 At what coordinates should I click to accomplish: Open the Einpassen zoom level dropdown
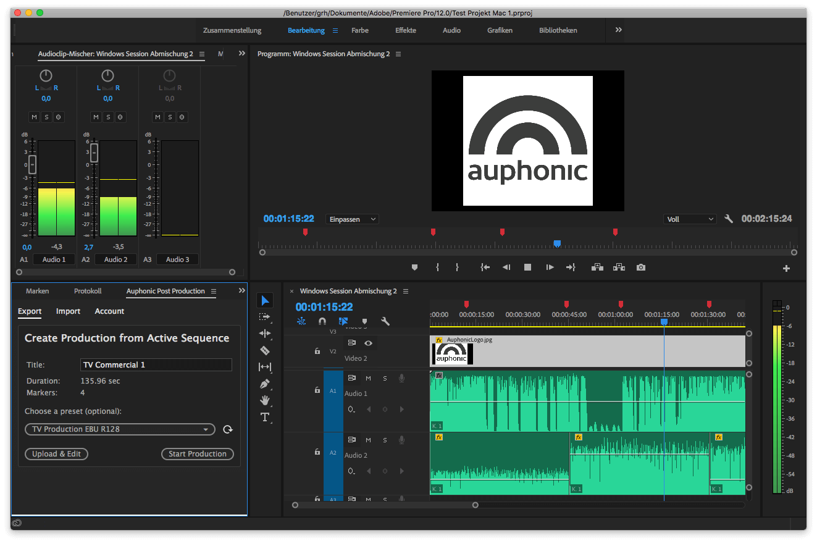[351, 219]
